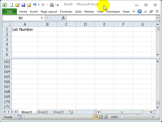Switch to the Home ribbon tab
The width and height of the screenshot is (162, 122).
click(23, 12)
